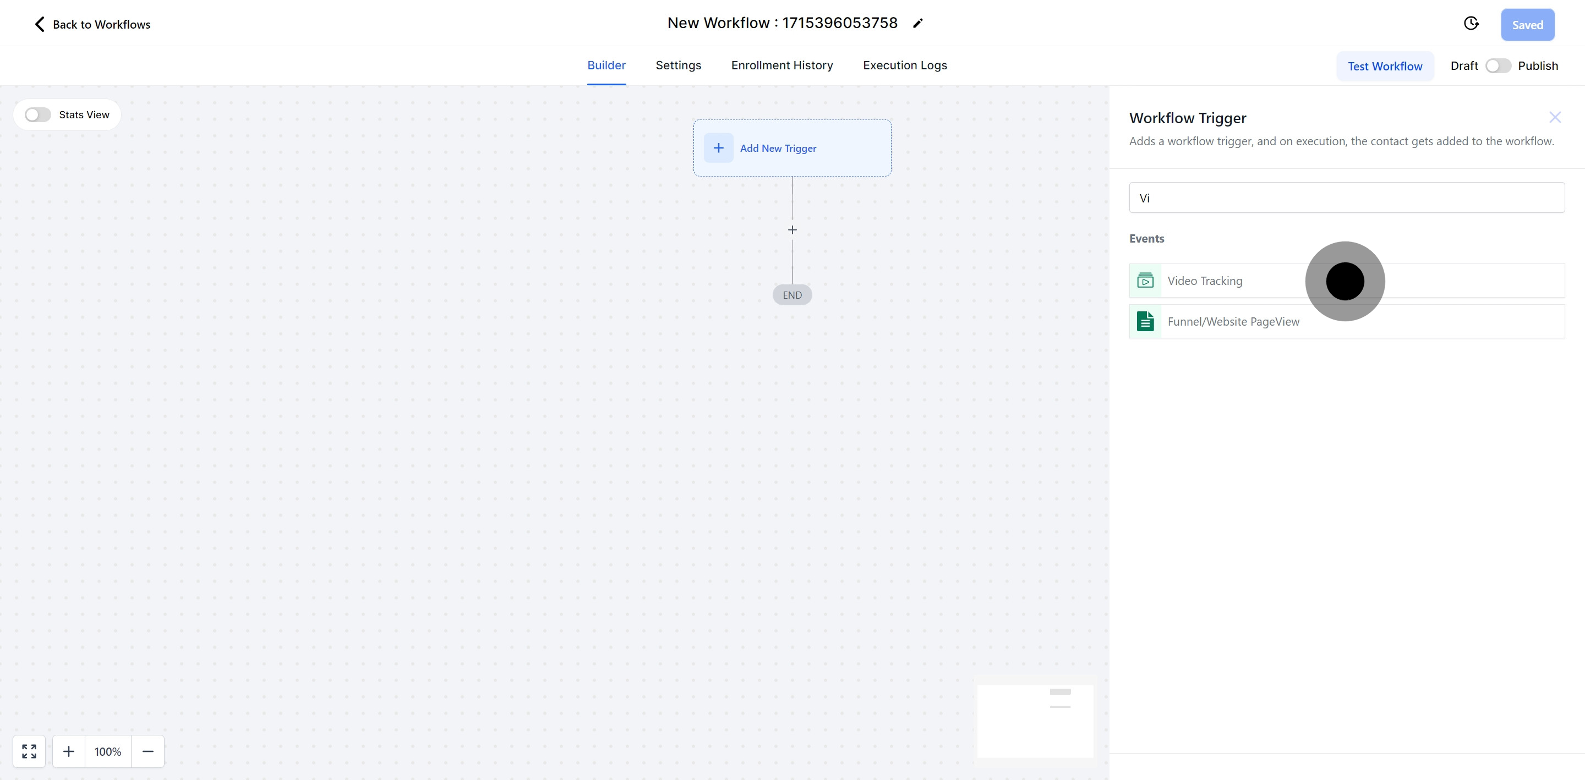Close the Workflow Trigger panel

tap(1555, 118)
